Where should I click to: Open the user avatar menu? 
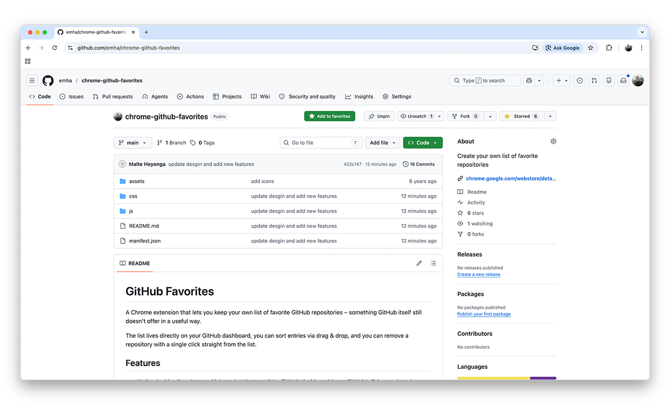tap(638, 80)
